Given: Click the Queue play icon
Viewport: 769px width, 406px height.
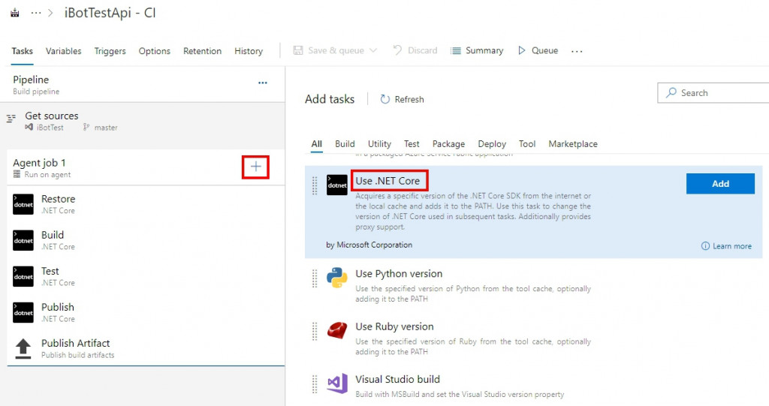Looking at the screenshot, I should coord(522,50).
